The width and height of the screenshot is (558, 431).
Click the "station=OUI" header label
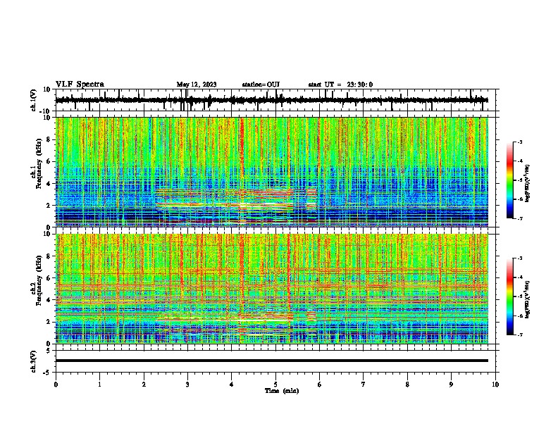(261, 85)
